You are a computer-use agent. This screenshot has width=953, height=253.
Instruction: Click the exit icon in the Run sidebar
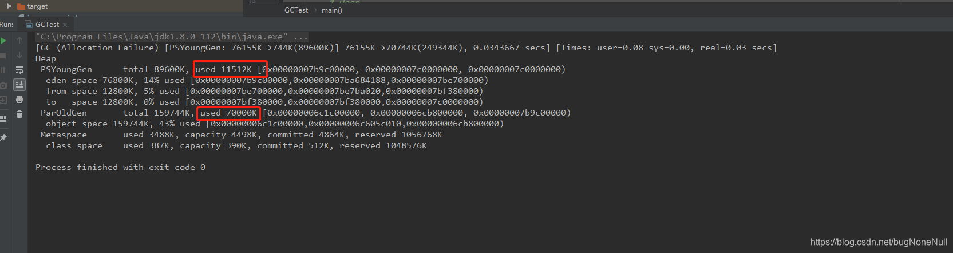click(3, 100)
